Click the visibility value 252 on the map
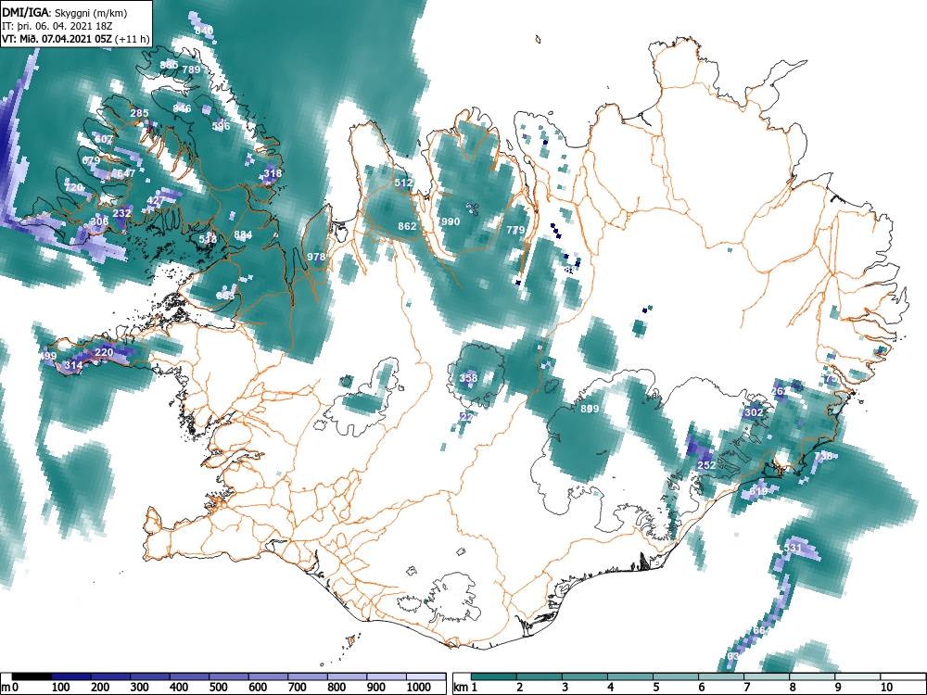 706,465
